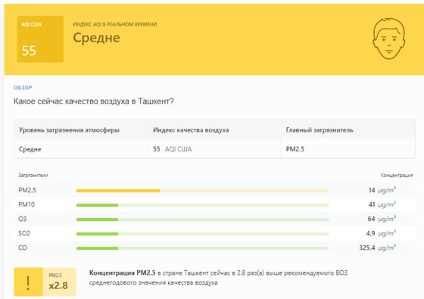
Task: Open the ОБЗОР section link
Action: 23,88
